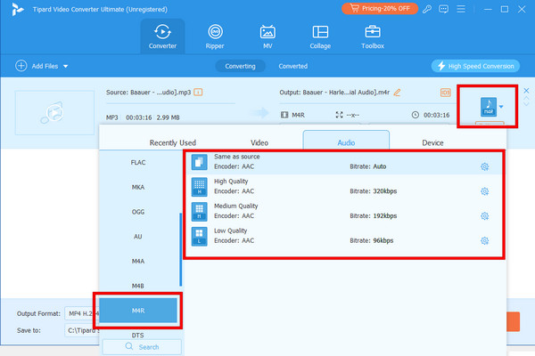535x356 pixels.
Task: Select the High Quality preset
Action: click(x=344, y=187)
